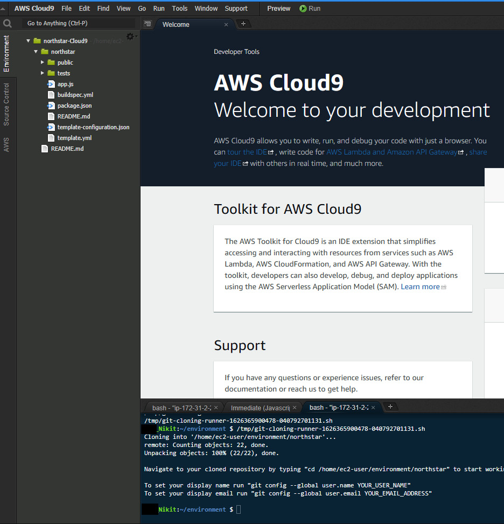Click the Preview button
This screenshot has width=504, height=524.
click(x=279, y=9)
